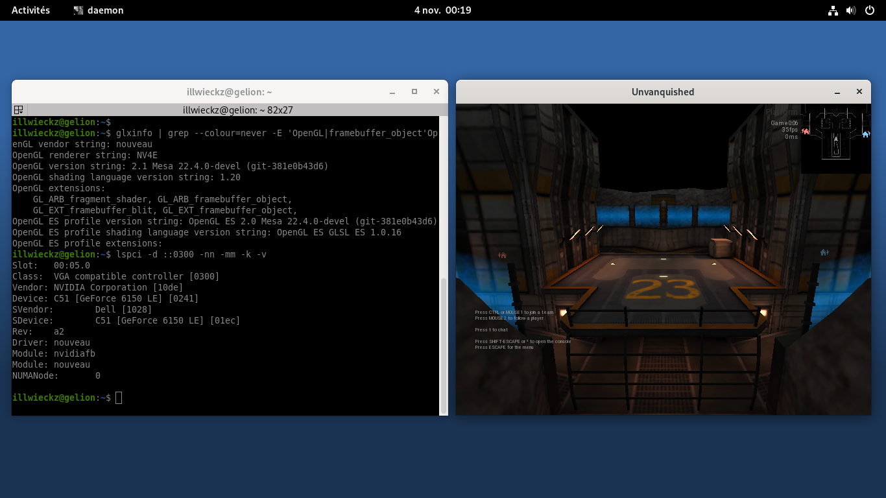Click the volume speaker icon in top bar
The image size is (886, 498).
point(851,10)
